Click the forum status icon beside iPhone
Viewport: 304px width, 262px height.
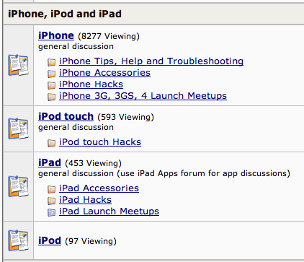tap(18, 65)
